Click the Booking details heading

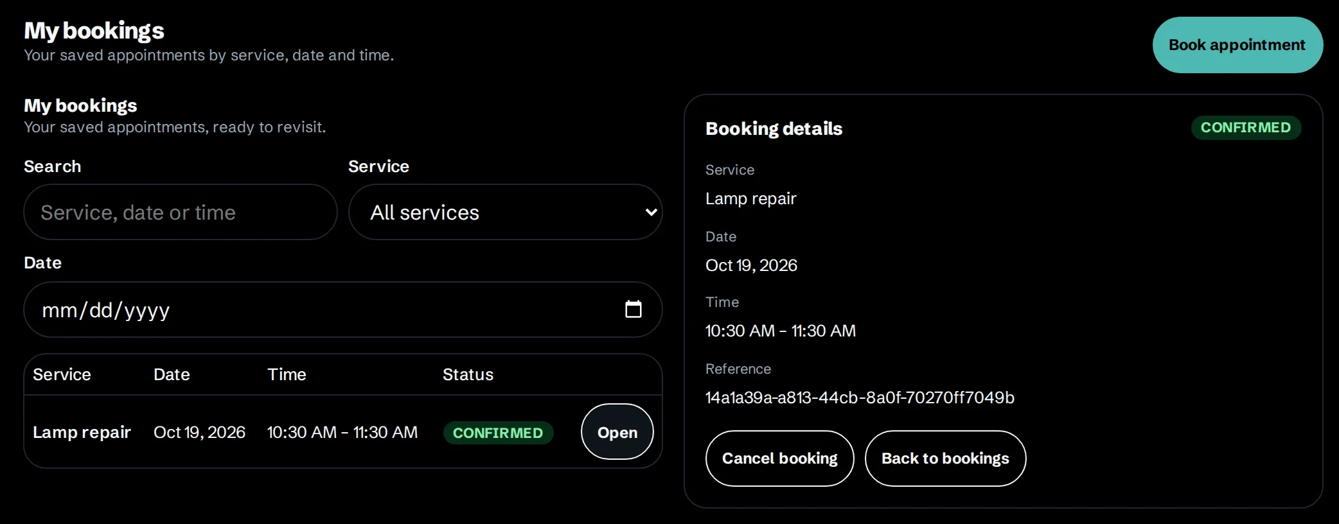(774, 128)
